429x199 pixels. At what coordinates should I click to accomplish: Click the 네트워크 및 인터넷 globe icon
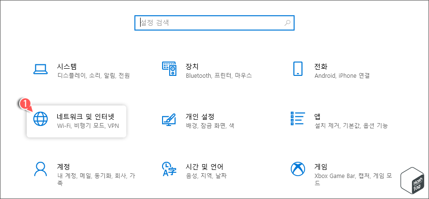coord(40,119)
